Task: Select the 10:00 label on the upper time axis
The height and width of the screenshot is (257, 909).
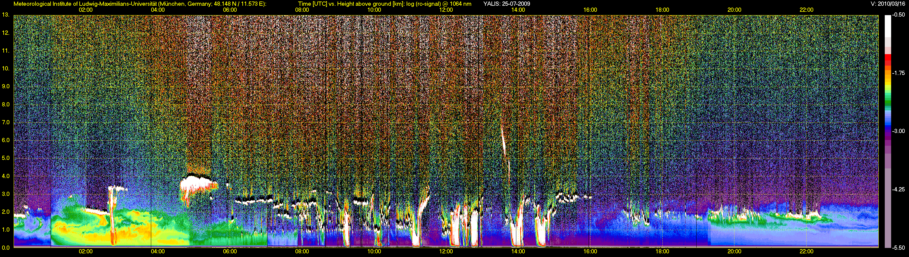Action: click(374, 10)
